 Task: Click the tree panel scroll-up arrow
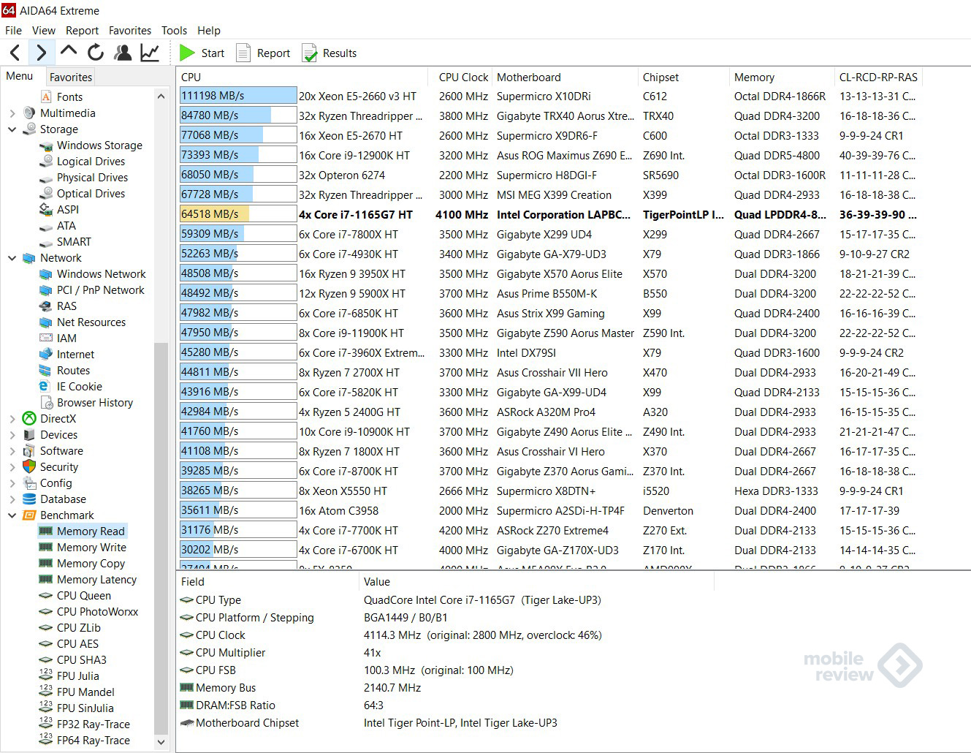[161, 97]
